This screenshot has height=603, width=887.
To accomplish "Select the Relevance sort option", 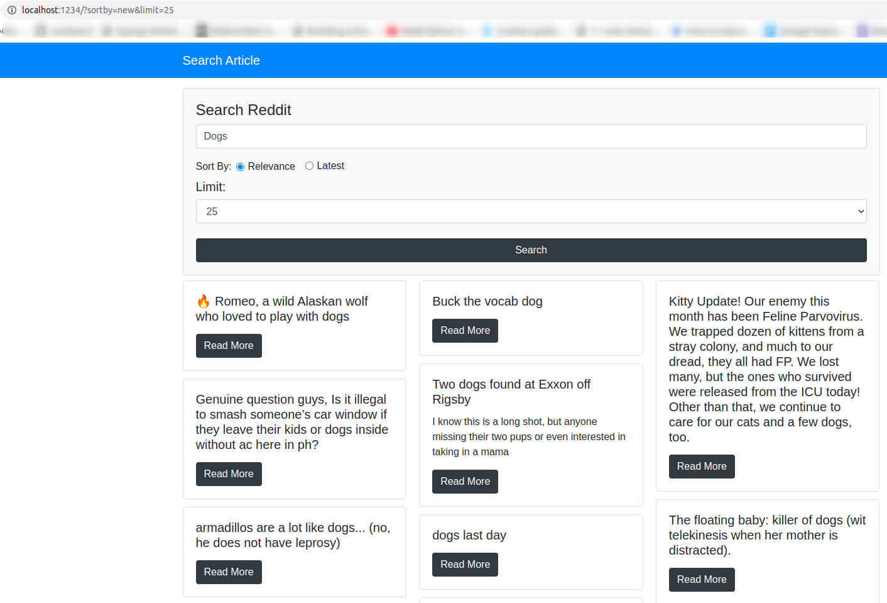I will click(x=239, y=166).
